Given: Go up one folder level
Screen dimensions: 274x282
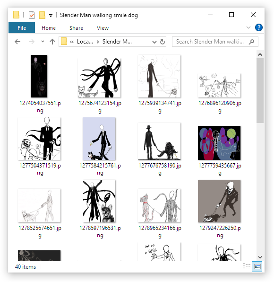Looking at the screenshot, I should pyautogui.click(x=52, y=42).
